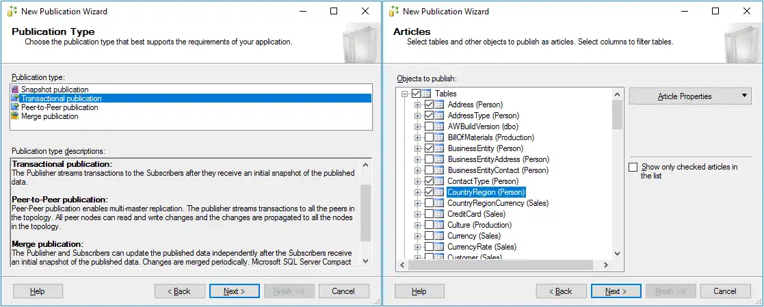Click table icon beside AWBuildVersion (dbo)
Screen dimensions: 764x307
(439, 126)
